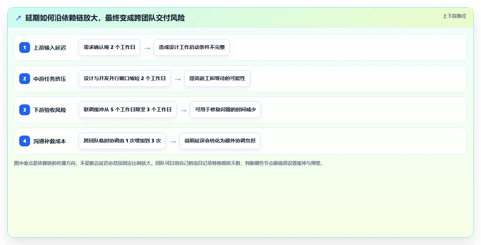
Task: Click the 联调缓冲从 5 个工作日降至 3 个工作日 chip
Action: pyautogui.click(x=128, y=110)
